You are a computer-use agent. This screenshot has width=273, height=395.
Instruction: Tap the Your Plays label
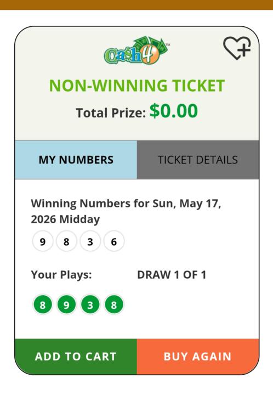click(61, 275)
